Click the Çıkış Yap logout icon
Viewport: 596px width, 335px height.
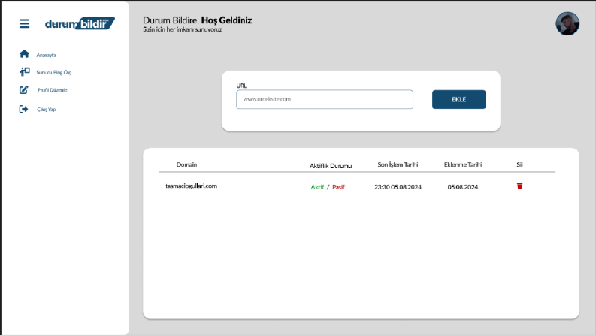click(x=23, y=110)
